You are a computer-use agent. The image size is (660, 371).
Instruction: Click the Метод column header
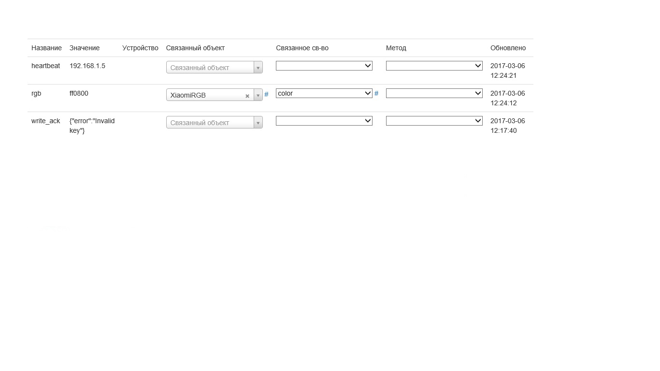pos(396,48)
